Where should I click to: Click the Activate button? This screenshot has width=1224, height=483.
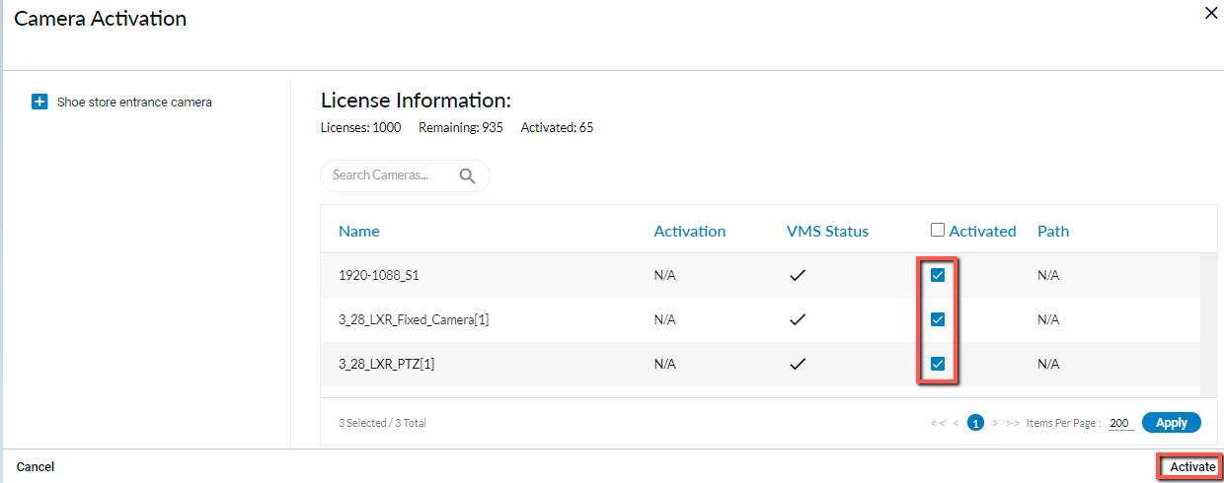point(1192,466)
